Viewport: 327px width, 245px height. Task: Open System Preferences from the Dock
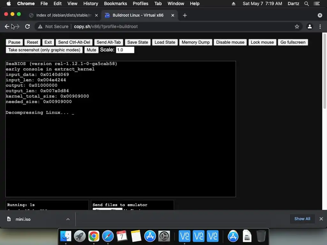(x=164, y=236)
